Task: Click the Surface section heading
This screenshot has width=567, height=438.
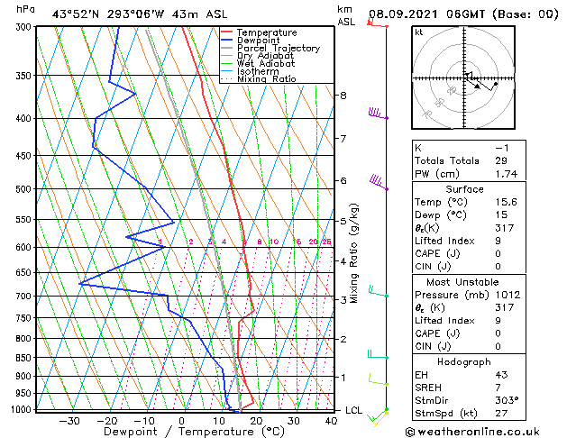Action: pos(464,189)
